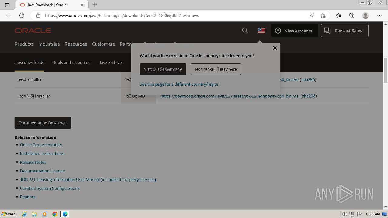Image resolution: width=388 pixels, height=218 pixels.
Task: Open Google Chrome from taskbar
Action: pyautogui.click(x=55, y=214)
